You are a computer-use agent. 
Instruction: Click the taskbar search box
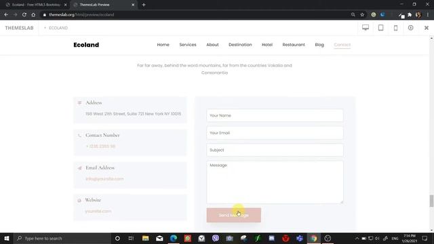(x=62, y=238)
